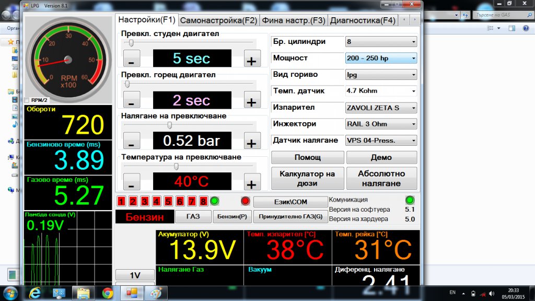The width and height of the screenshot is (535, 301).
Task: Increase the switchover pressure with plus button
Action: (x=252, y=141)
